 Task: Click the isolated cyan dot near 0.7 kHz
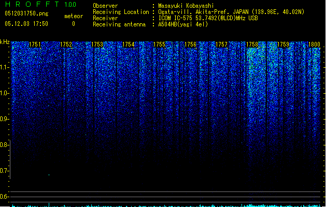point(49,175)
